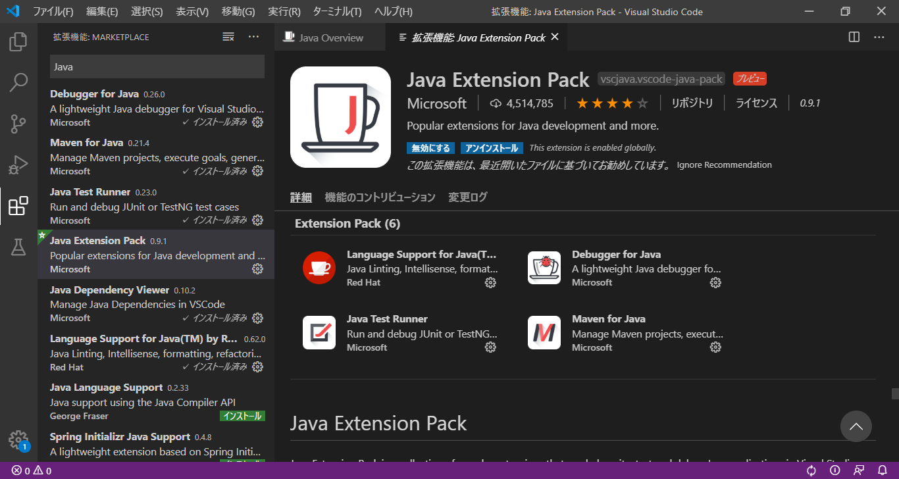This screenshot has width=899, height=479.
Task: Open the ライセンス license link
Action: click(756, 103)
